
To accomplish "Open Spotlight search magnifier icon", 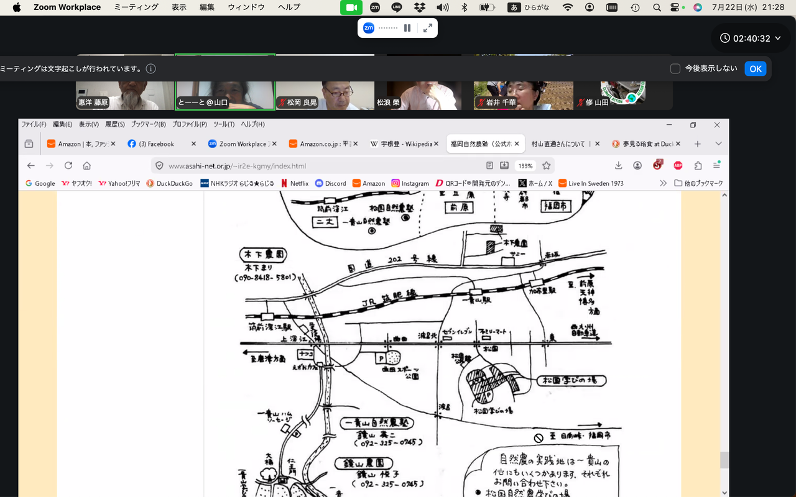I will pos(657,7).
